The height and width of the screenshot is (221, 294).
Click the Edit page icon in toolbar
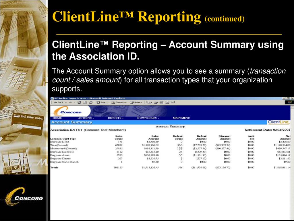(x=161, y=102)
